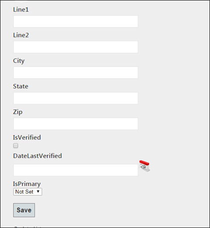
Task: Click the City label
Action: (x=19, y=61)
